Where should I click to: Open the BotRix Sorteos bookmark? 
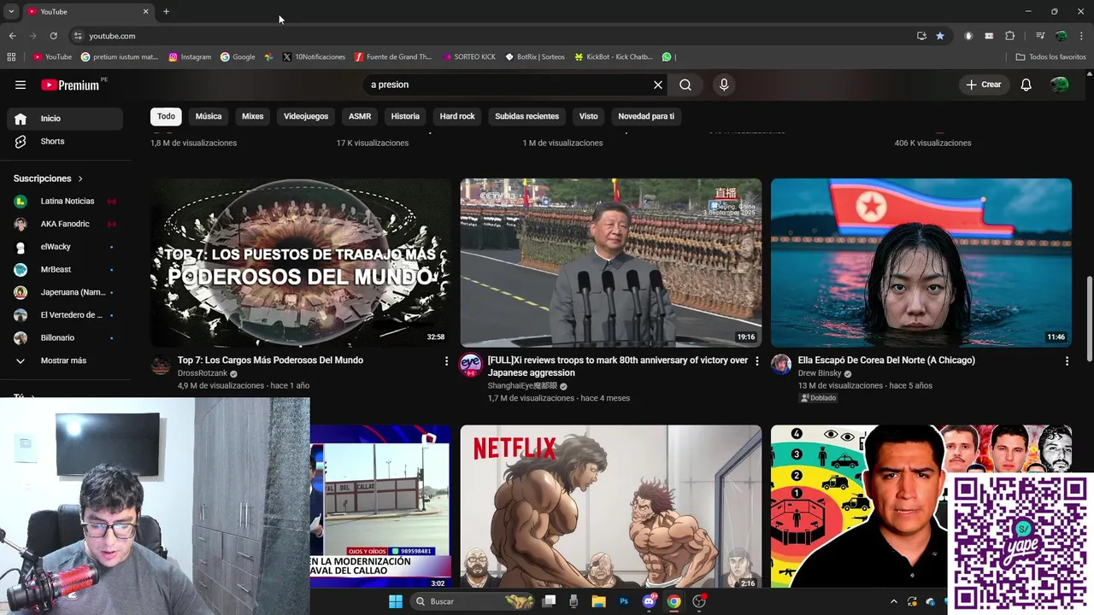coord(535,57)
